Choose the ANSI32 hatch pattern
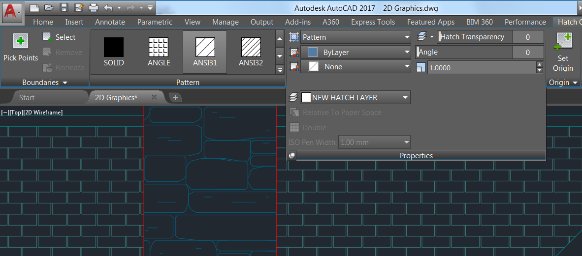This screenshot has width=582, height=256. click(251, 52)
